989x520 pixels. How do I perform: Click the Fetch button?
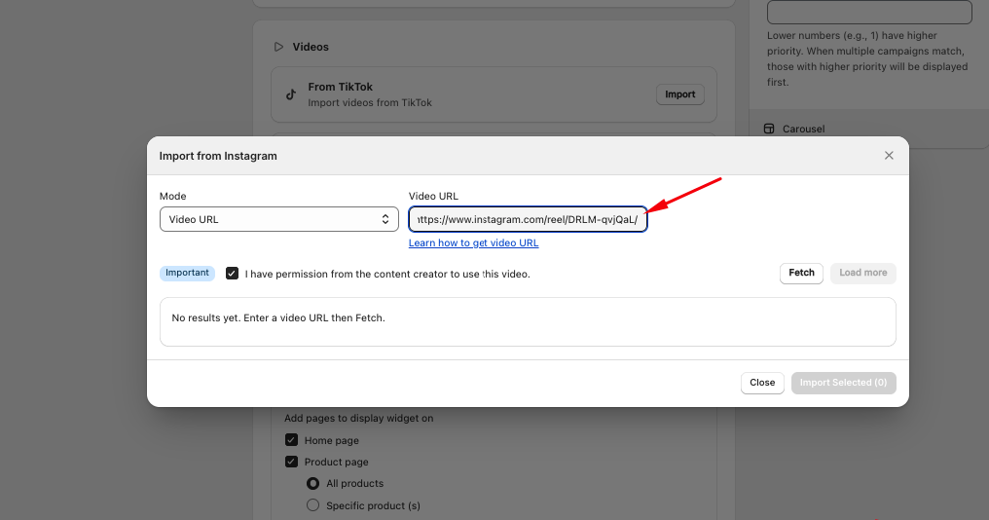[801, 273]
